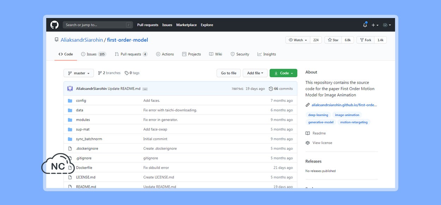Click the Go to file button
This screenshot has height=205, width=441.
click(x=229, y=73)
